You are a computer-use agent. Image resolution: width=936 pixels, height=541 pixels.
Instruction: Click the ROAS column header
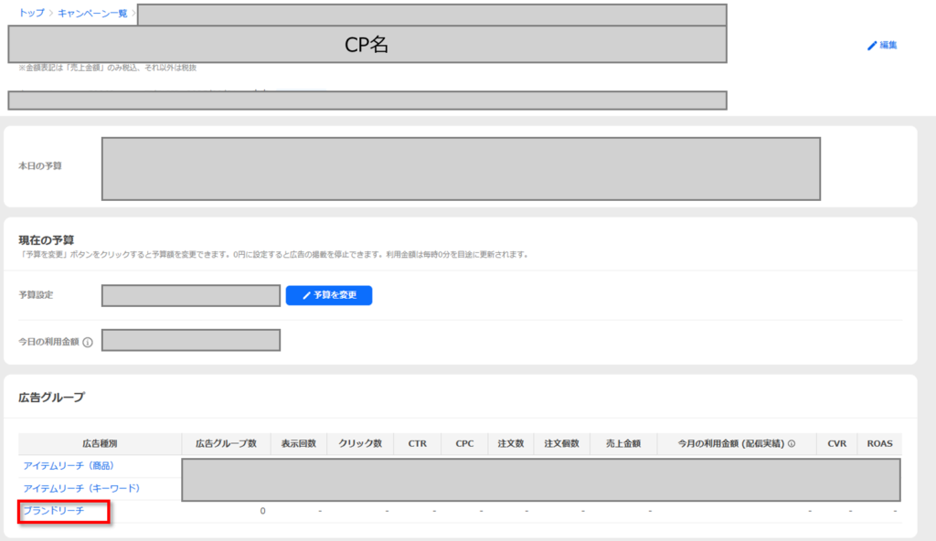coord(879,444)
